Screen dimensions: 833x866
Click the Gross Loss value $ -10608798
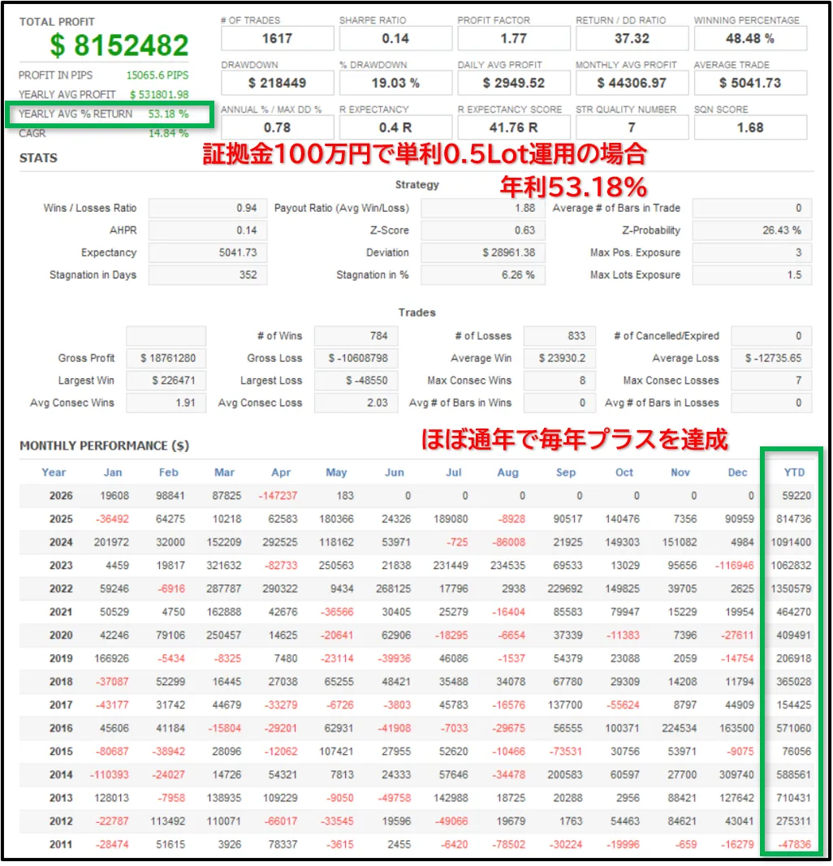[x=356, y=358]
